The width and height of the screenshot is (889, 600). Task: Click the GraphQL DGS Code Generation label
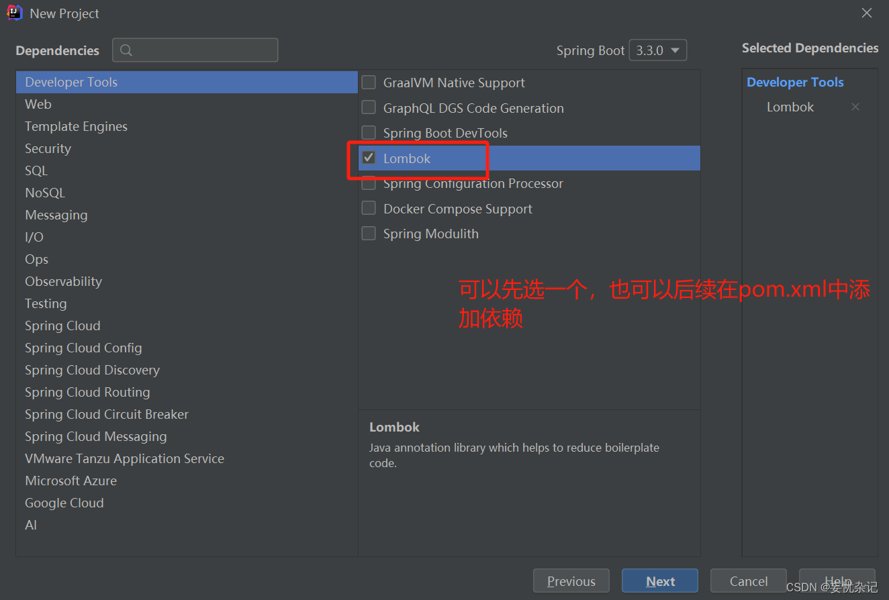(x=473, y=108)
